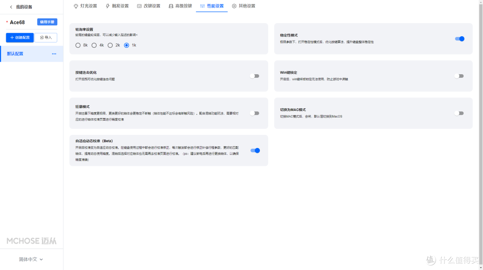Disable the 稳定性模式 toggle
Screen dimensions: 483x270
click(x=459, y=39)
